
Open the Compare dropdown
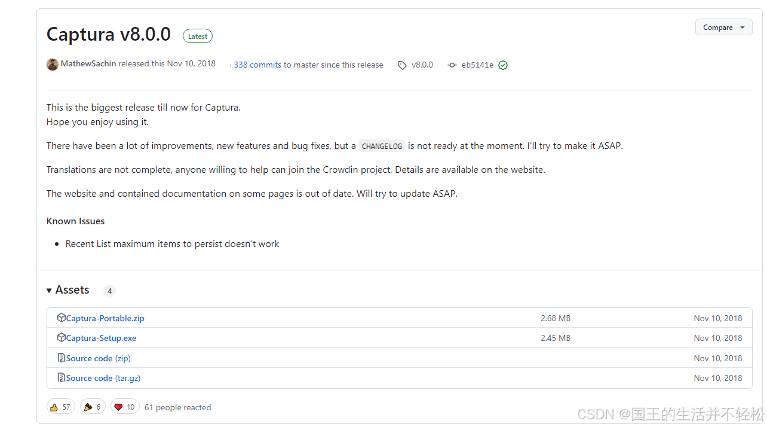pyautogui.click(x=723, y=27)
